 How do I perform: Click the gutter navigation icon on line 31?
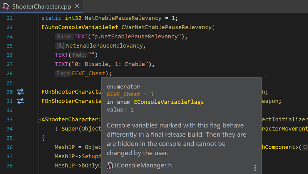20,101
